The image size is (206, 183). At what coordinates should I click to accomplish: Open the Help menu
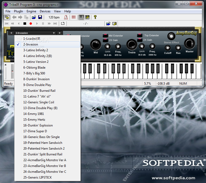pos(68,11)
